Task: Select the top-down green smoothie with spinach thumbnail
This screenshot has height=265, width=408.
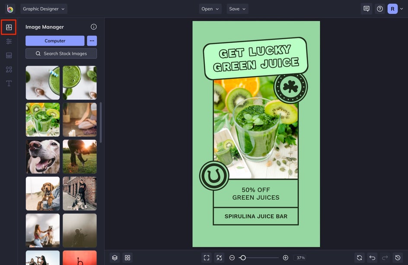Action: [80, 82]
